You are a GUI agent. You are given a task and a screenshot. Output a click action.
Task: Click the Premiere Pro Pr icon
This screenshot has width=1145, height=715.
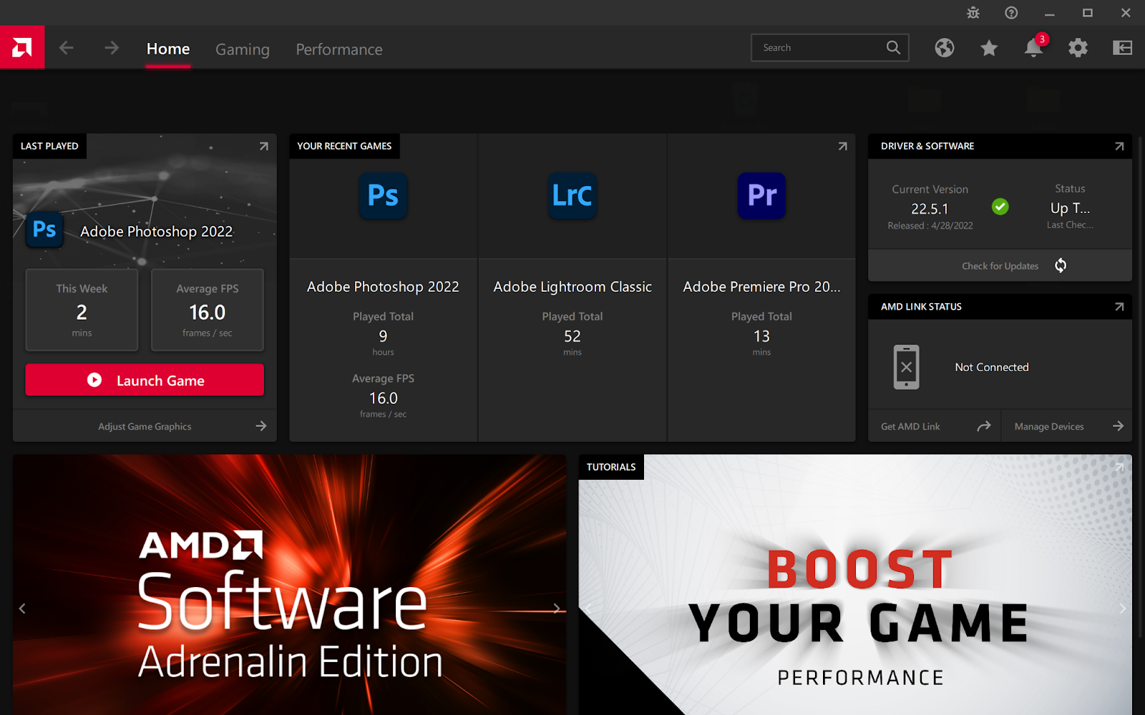[761, 195]
